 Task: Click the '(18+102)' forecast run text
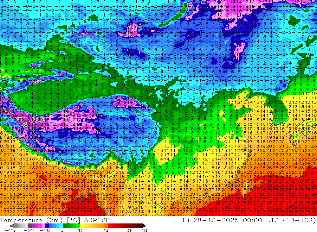299,220
